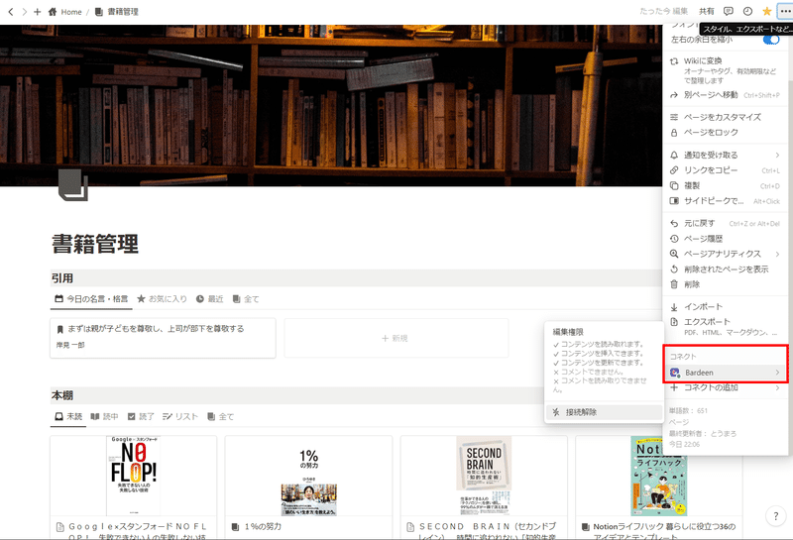Open the three-dots page menu
Image resolution: width=793 pixels, height=540 pixels.
pyautogui.click(x=785, y=11)
